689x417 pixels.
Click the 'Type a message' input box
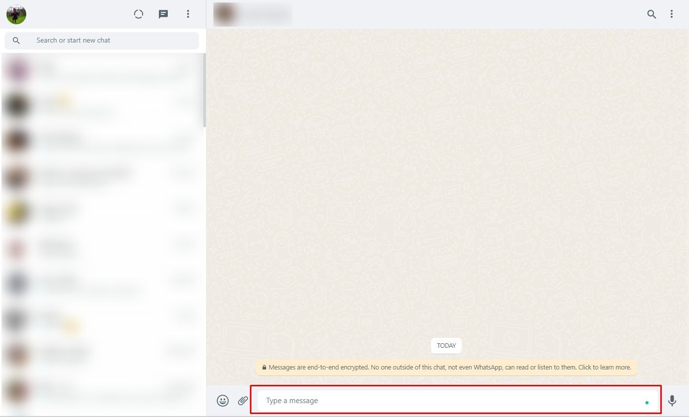445,401
